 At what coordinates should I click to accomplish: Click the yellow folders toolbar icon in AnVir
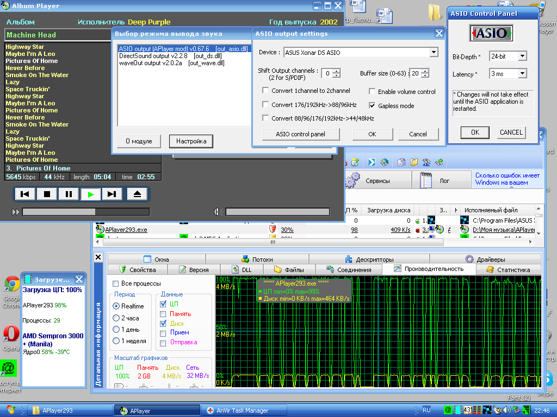pyautogui.click(x=414, y=162)
